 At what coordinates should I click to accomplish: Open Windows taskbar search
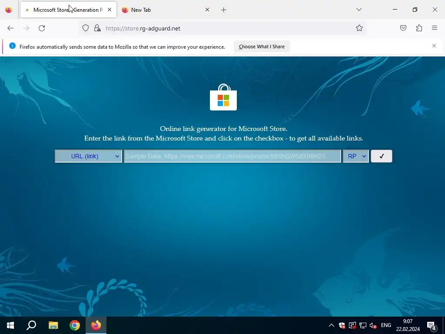31,325
